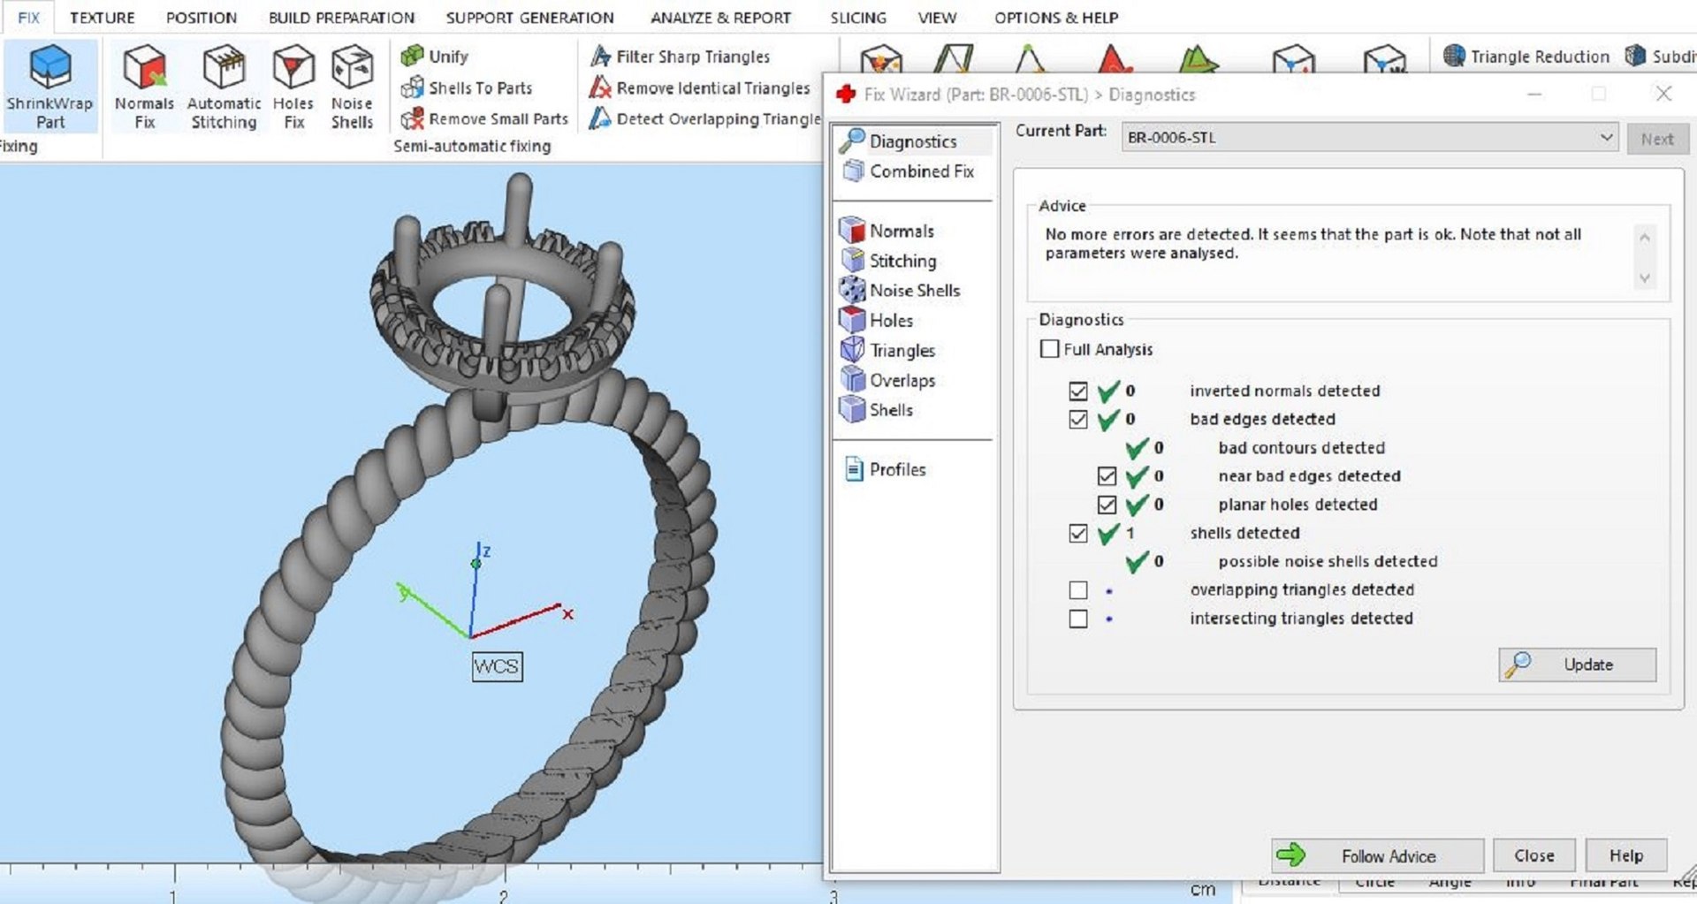Enable the Full Analysis checkbox
Image resolution: width=1697 pixels, height=904 pixels.
pos(1049,349)
